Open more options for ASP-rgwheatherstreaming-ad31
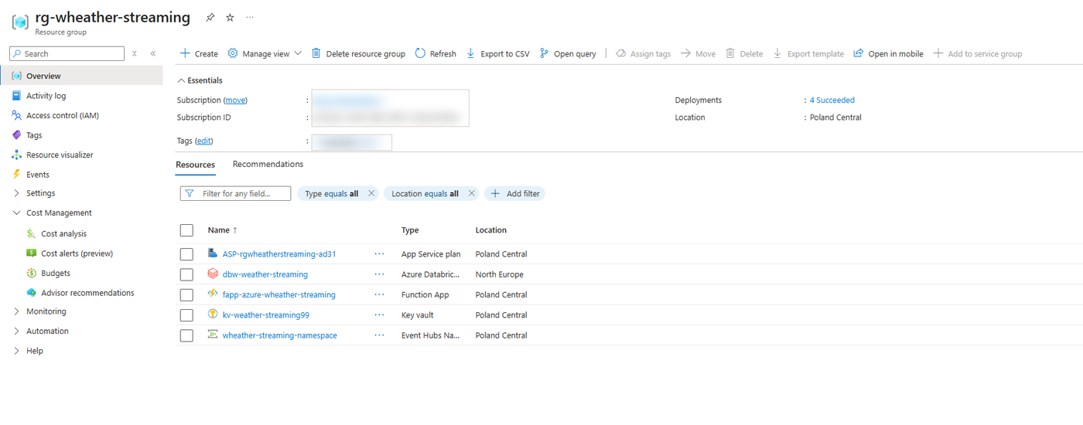The width and height of the screenshot is (1083, 425). tap(379, 253)
